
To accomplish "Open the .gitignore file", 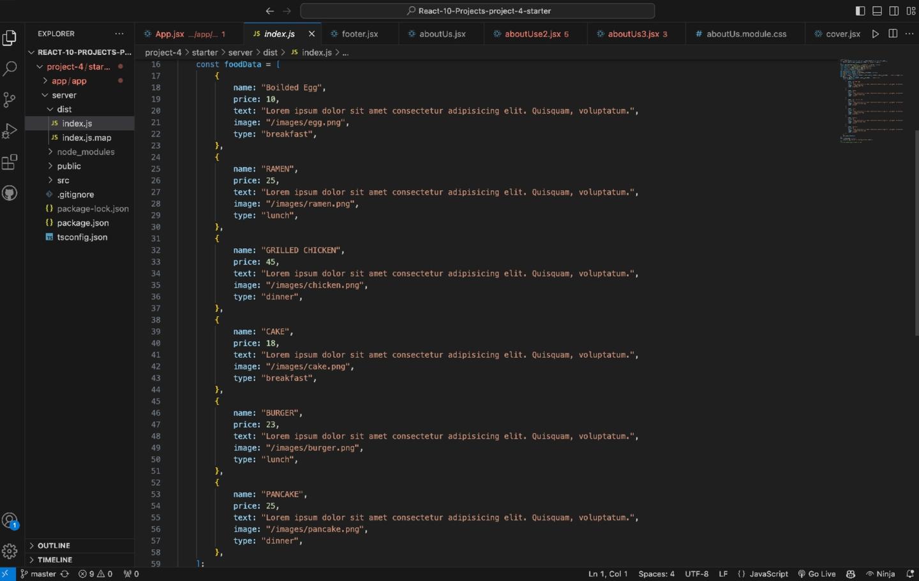I will [80, 195].
